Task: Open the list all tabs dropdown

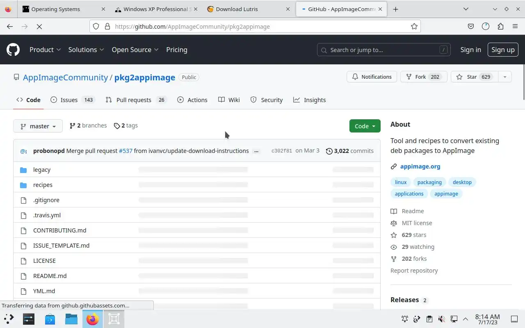Action: pos(466,9)
